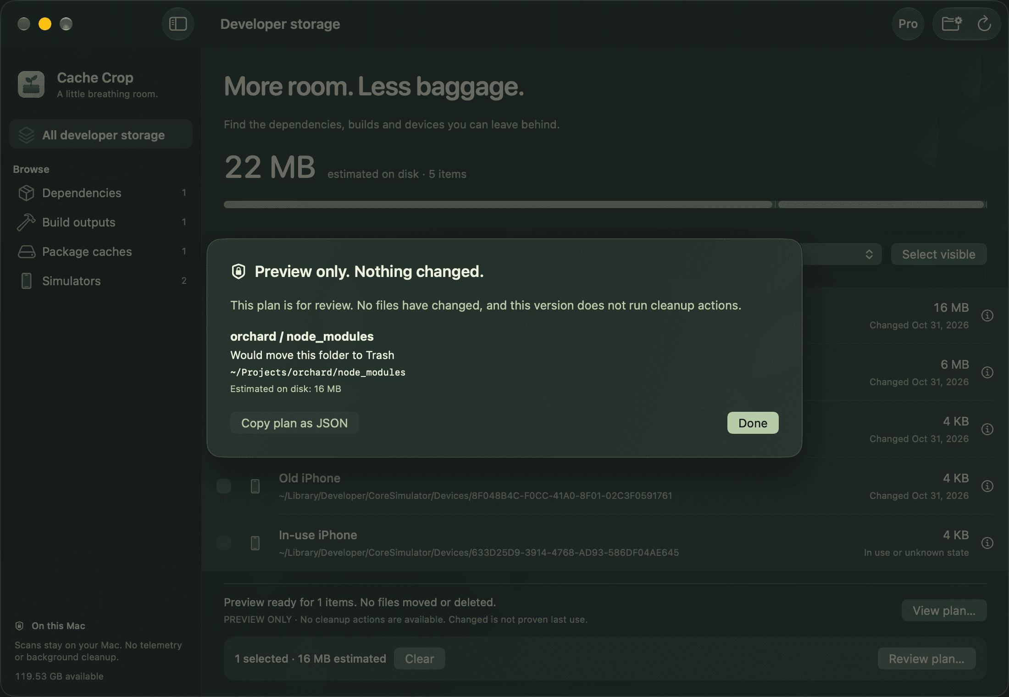Click 'Estimated on disk: 16 MB' text
This screenshot has height=697, width=1009.
pos(286,389)
